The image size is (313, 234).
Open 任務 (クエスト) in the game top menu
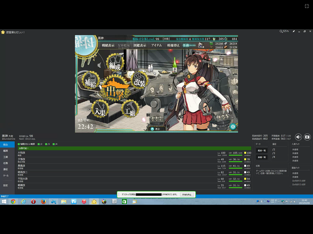(x=189, y=45)
